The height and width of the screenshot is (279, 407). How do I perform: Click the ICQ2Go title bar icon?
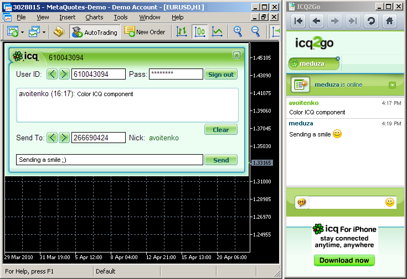pyautogui.click(x=292, y=7)
